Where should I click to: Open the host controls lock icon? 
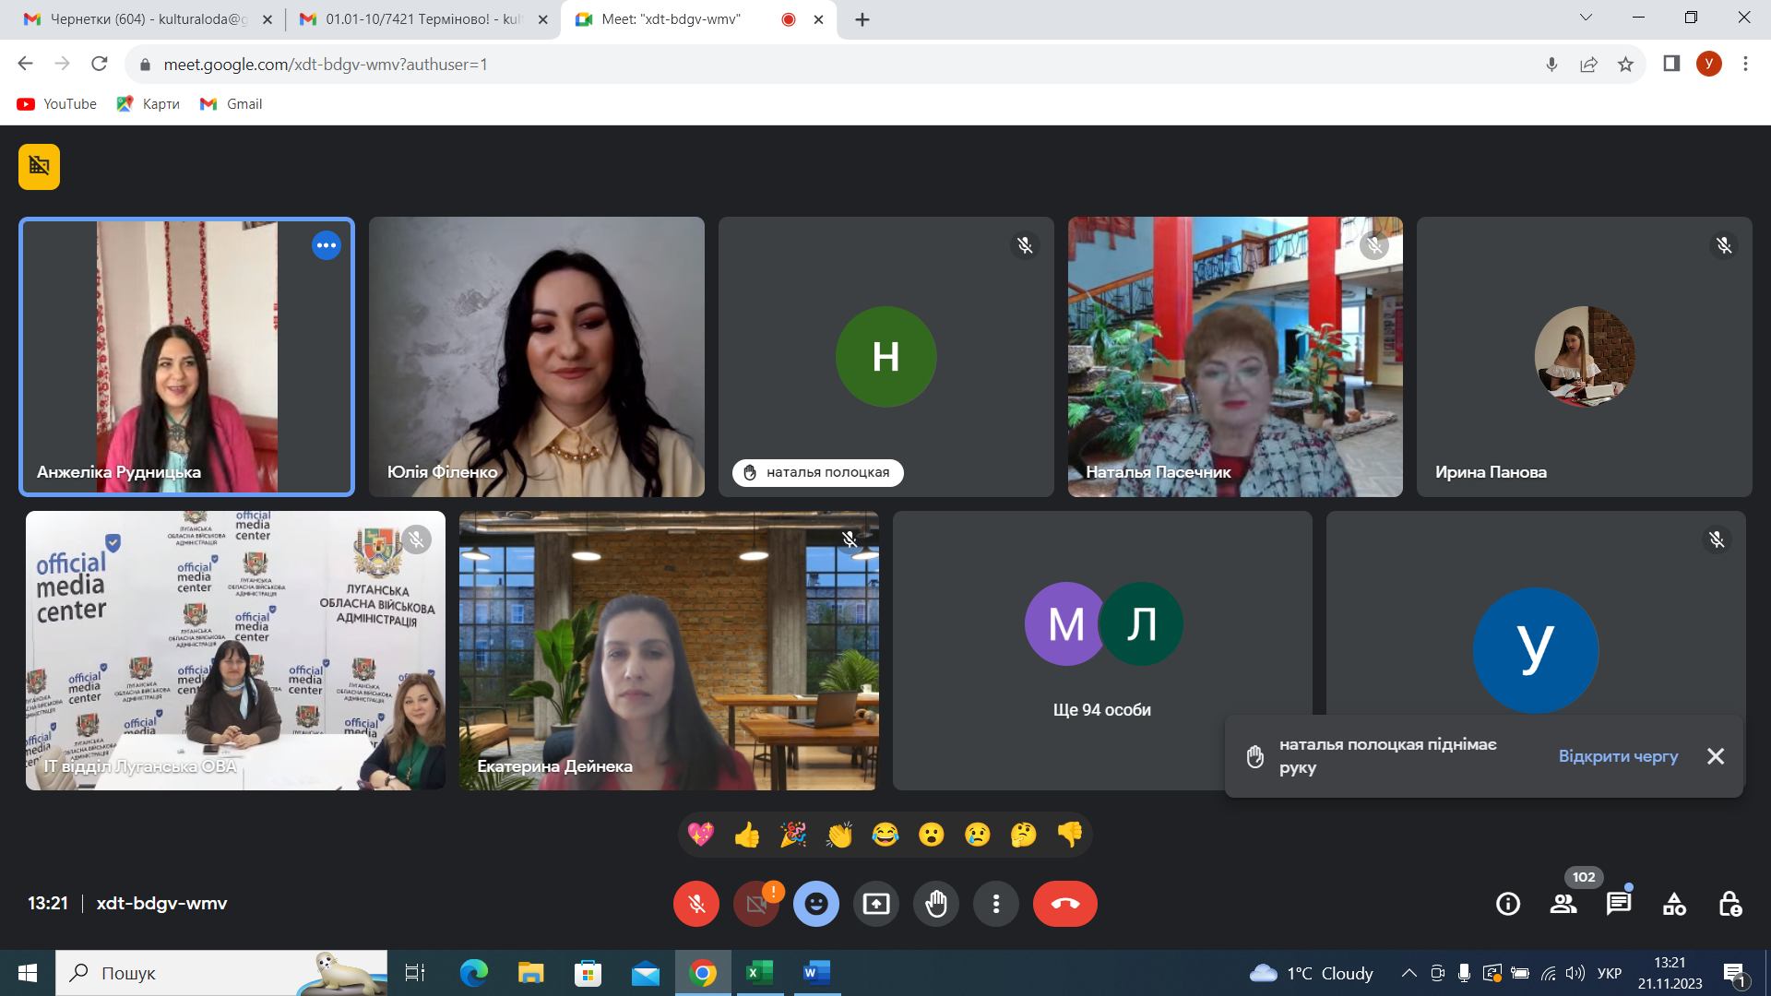click(x=1729, y=904)
